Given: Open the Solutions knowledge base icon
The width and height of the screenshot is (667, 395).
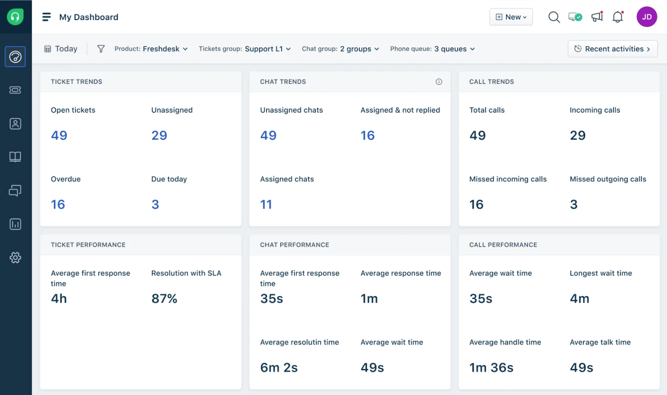Looking at the screenshot, I should [15, 157].
